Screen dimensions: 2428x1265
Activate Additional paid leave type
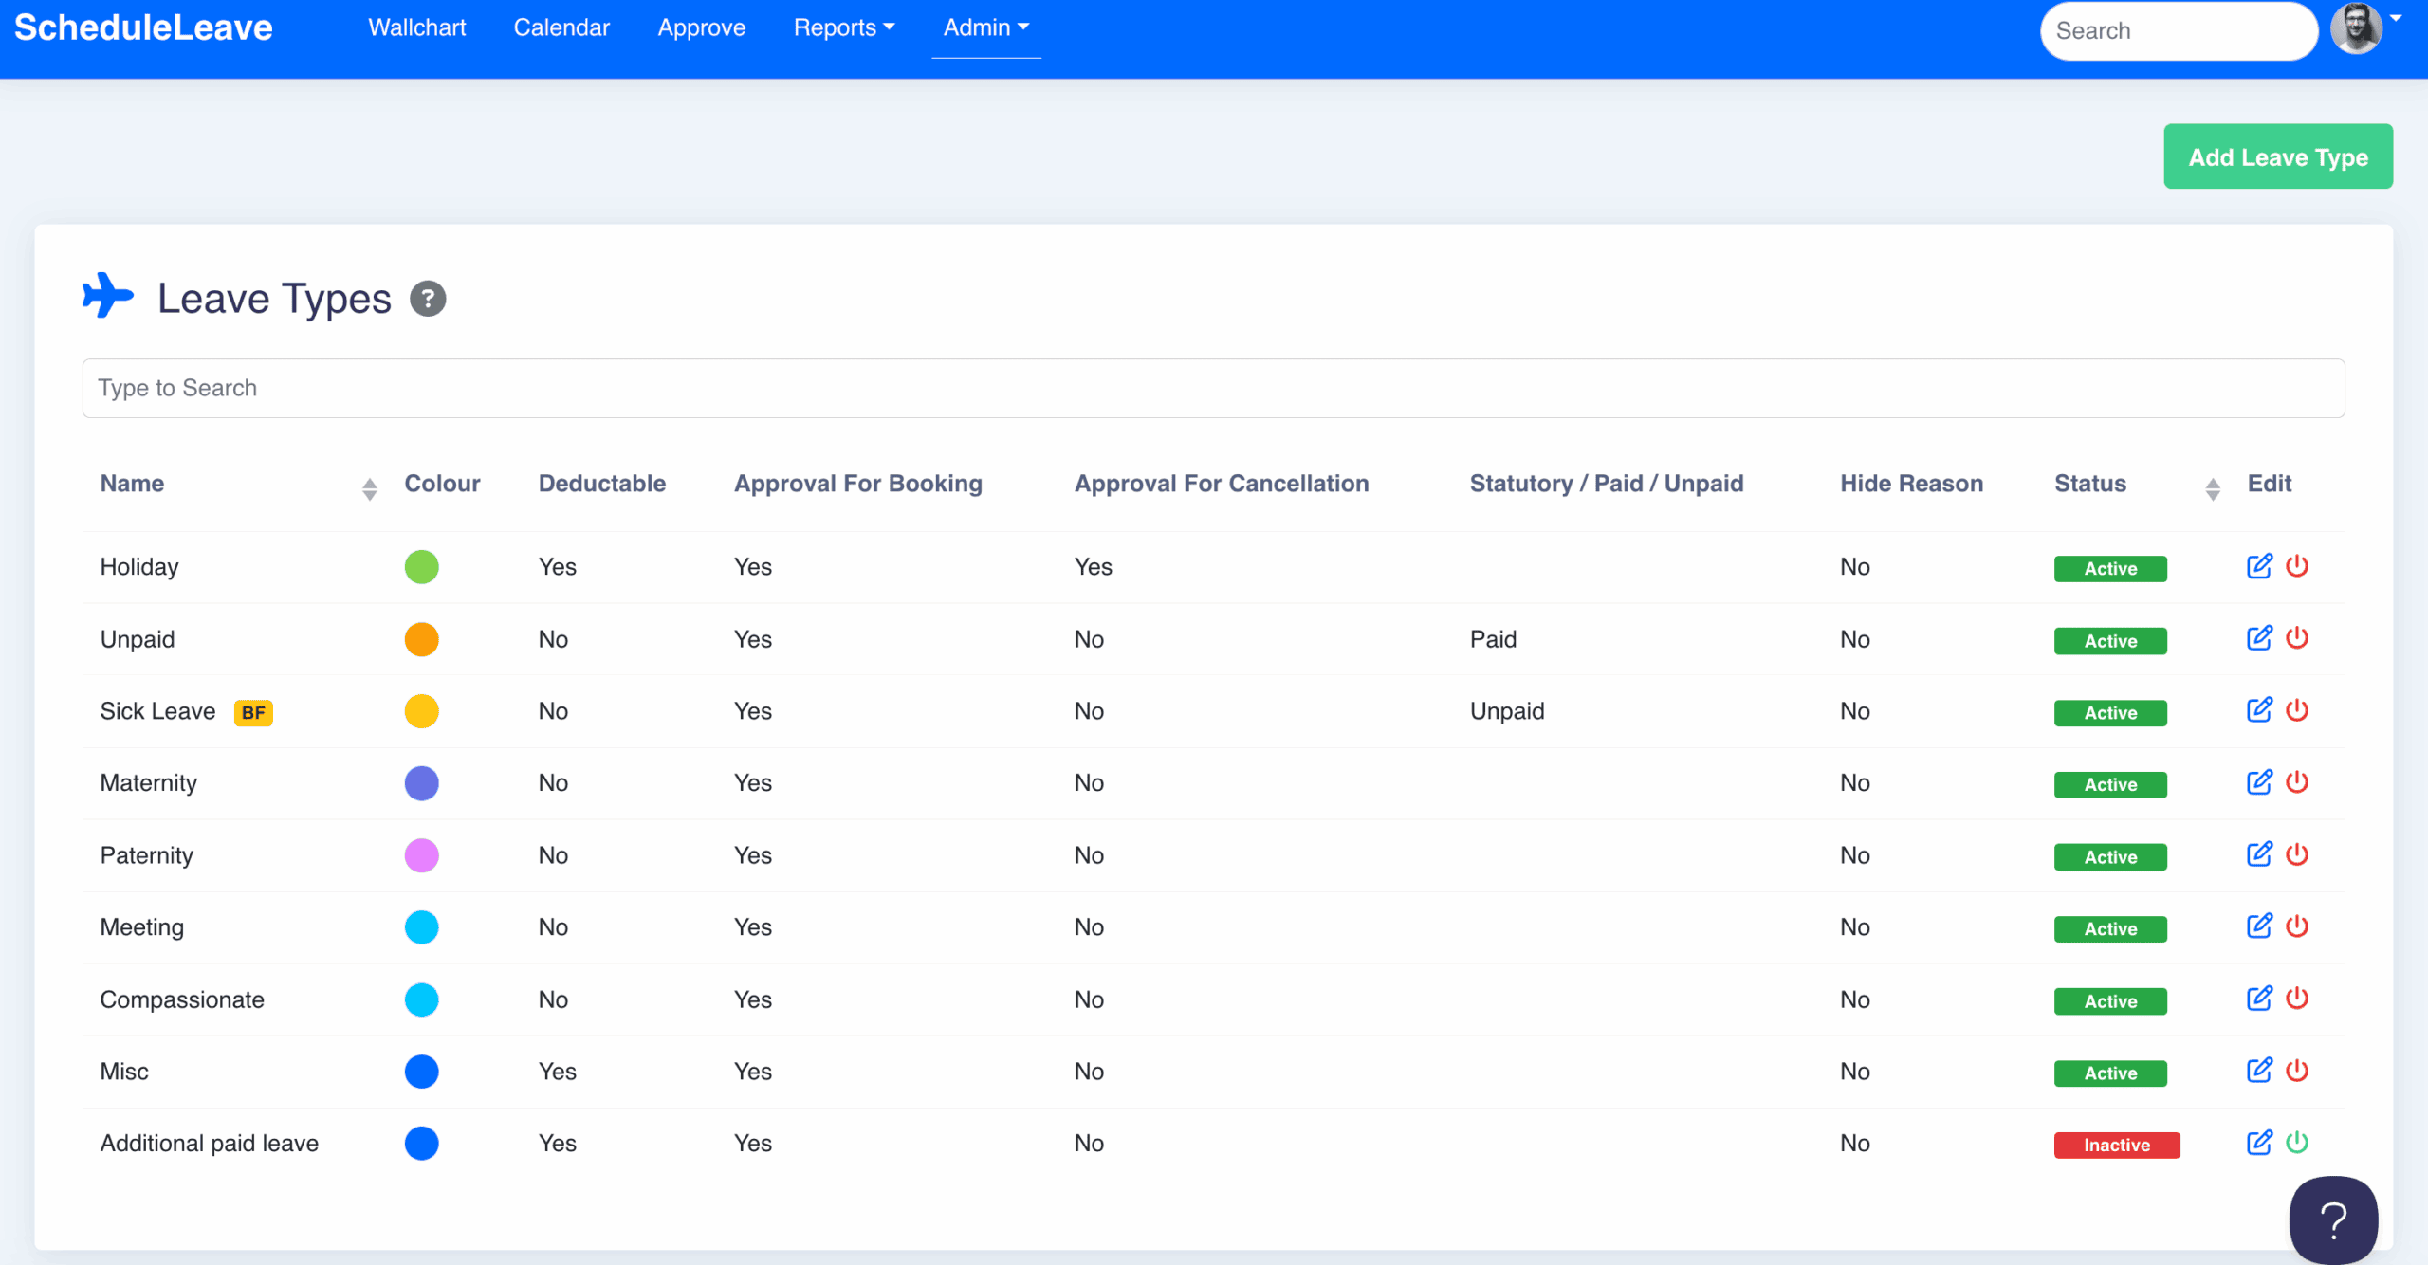click(x=2296, y=1143)
